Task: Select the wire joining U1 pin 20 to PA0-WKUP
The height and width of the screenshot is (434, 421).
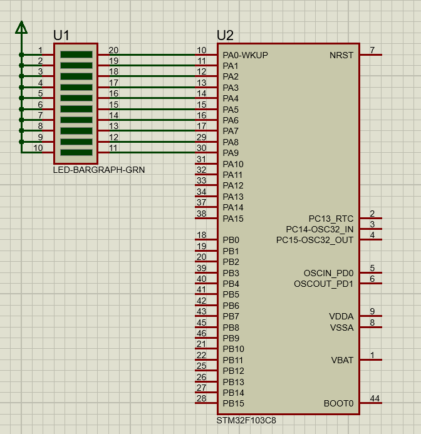Action: 152,55
